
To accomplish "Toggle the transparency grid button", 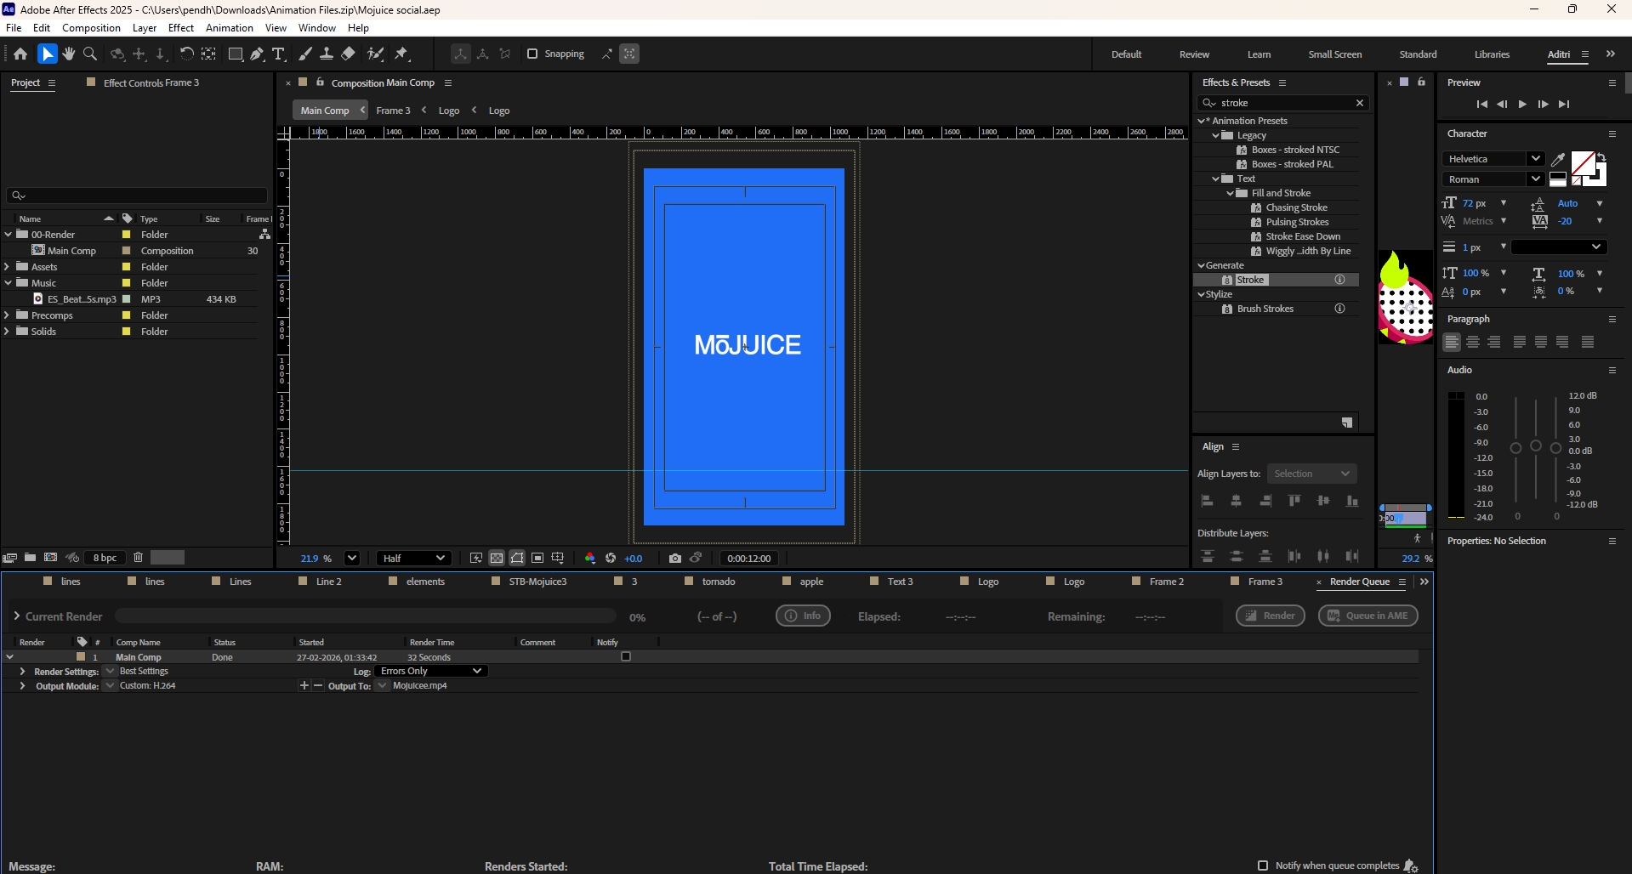I will click(x=497, y=559).
